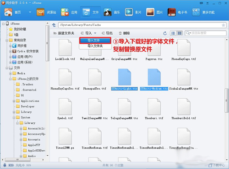The image size is (229, 169).
Task: Switch to thumbnail grid view
Action: click(x=180, y=33)
